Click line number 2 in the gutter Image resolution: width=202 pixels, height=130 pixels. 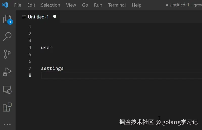30,34
